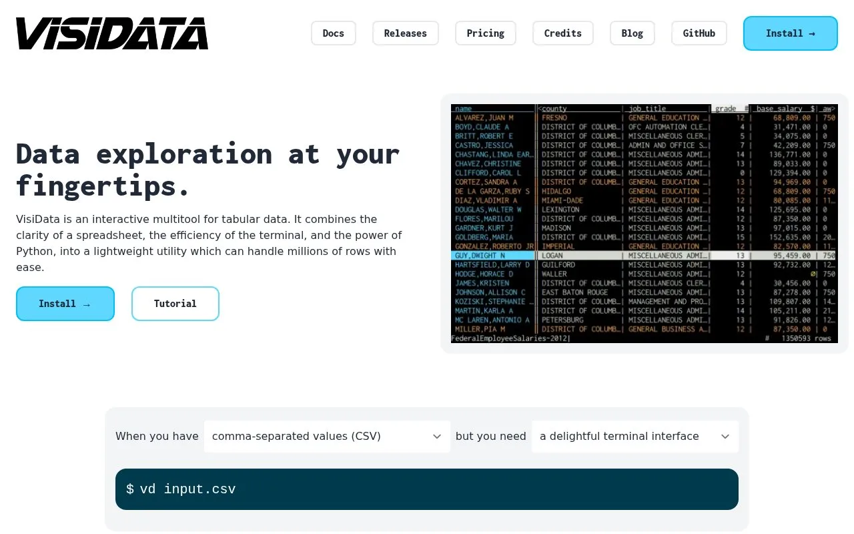Click the 'Data exploration at your fingertips.' heading

click(208, 170)
